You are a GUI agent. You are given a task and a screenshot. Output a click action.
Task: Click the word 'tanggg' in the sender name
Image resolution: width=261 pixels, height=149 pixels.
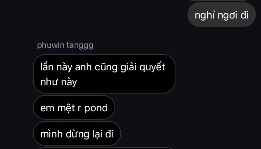click(80, 46)
